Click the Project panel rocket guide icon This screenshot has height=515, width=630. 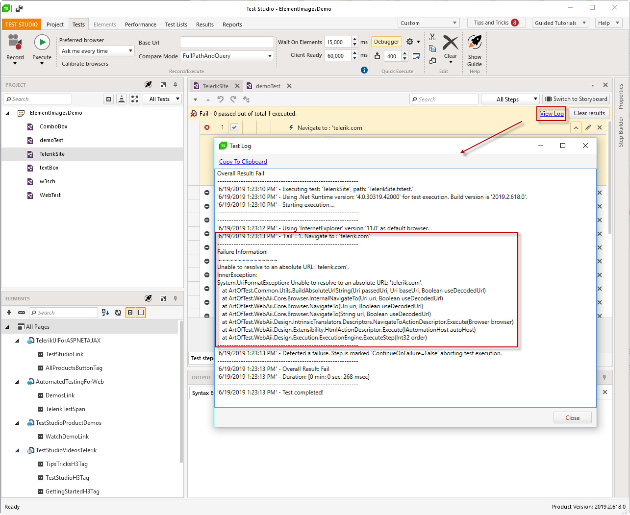pos(149,85)
